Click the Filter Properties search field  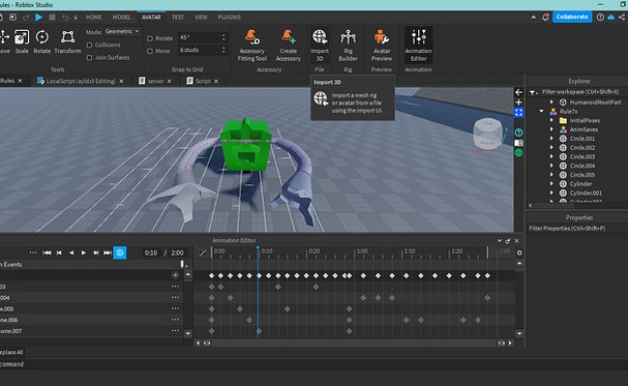pyautogui.click(x=577, y=229)
